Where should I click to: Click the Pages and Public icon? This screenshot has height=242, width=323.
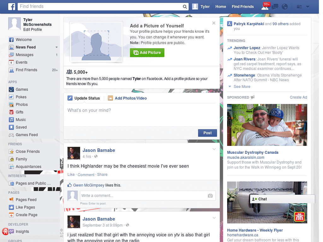(x=11, y=183)
